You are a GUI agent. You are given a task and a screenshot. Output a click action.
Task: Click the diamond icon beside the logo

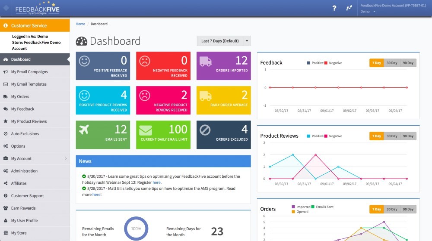click(6, 8)
